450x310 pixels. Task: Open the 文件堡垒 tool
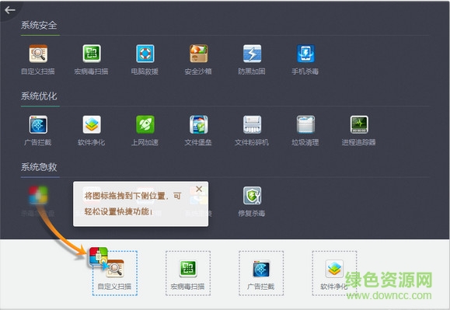[x=198, y=131]
